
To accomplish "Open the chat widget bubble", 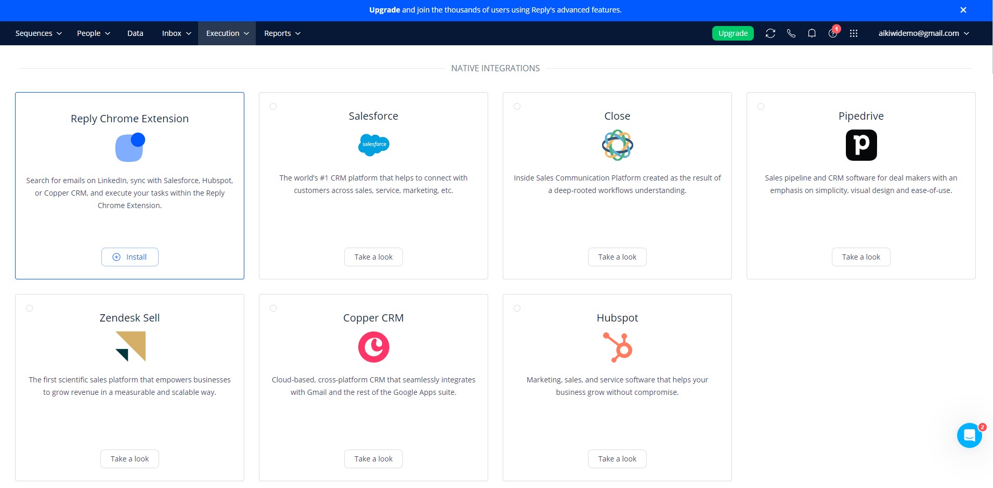I will click(970, 435).
